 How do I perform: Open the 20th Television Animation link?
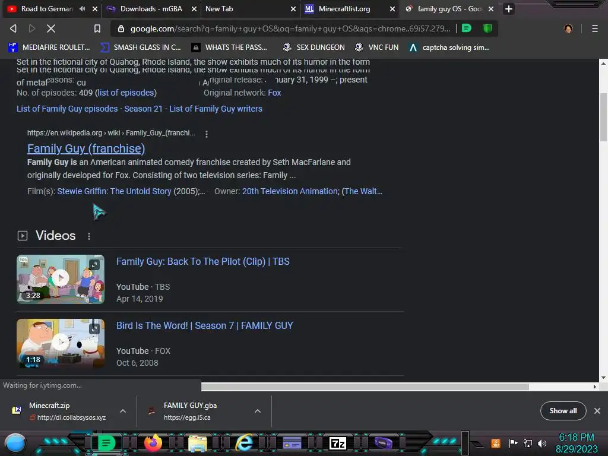point(290,191)
